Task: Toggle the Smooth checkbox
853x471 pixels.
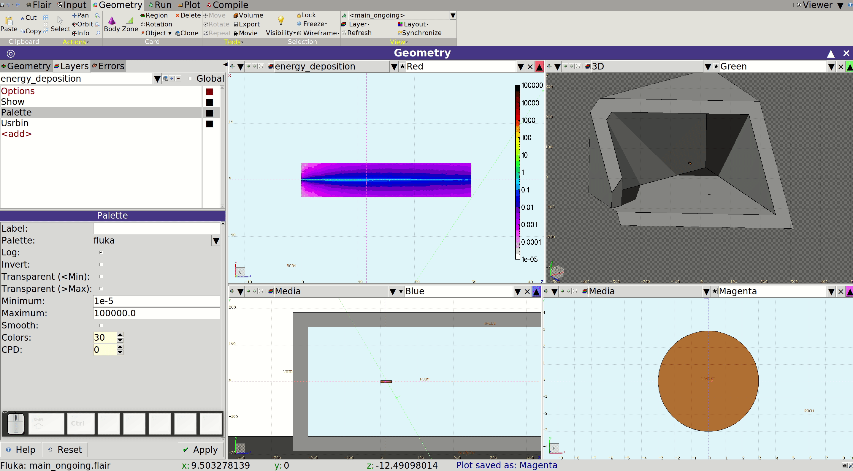Action: click(101, 325)
